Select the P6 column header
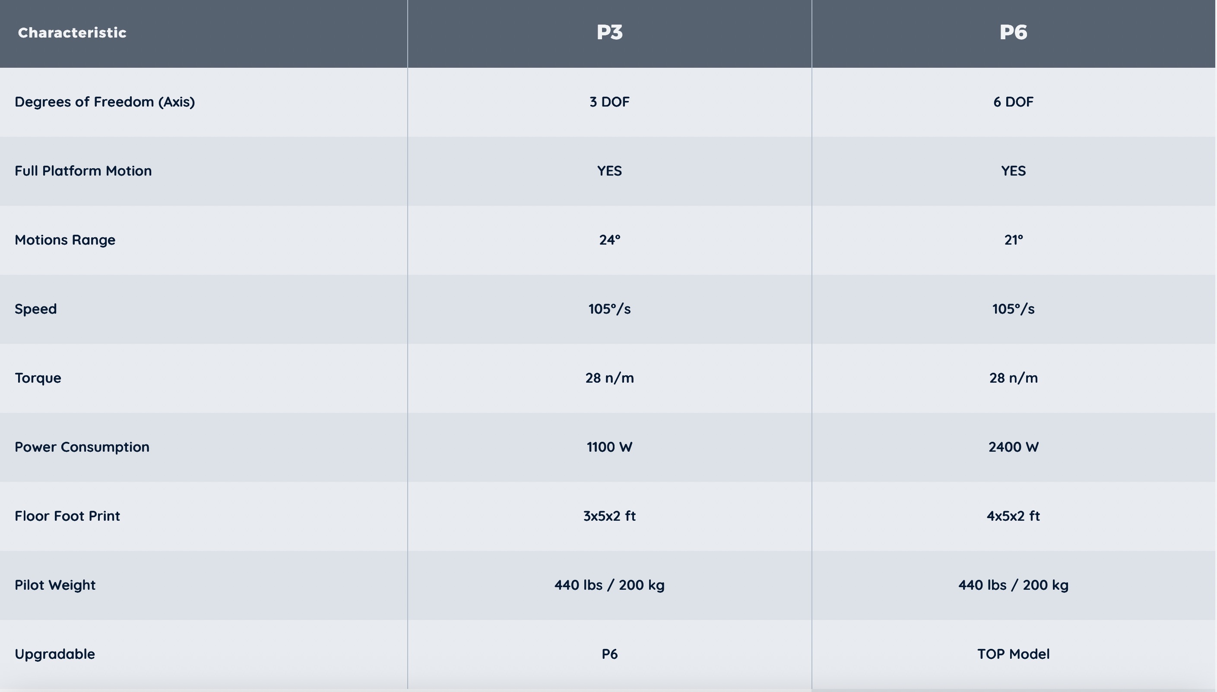This screenshot has width=1217, height=692. [x=1013, y=33]
